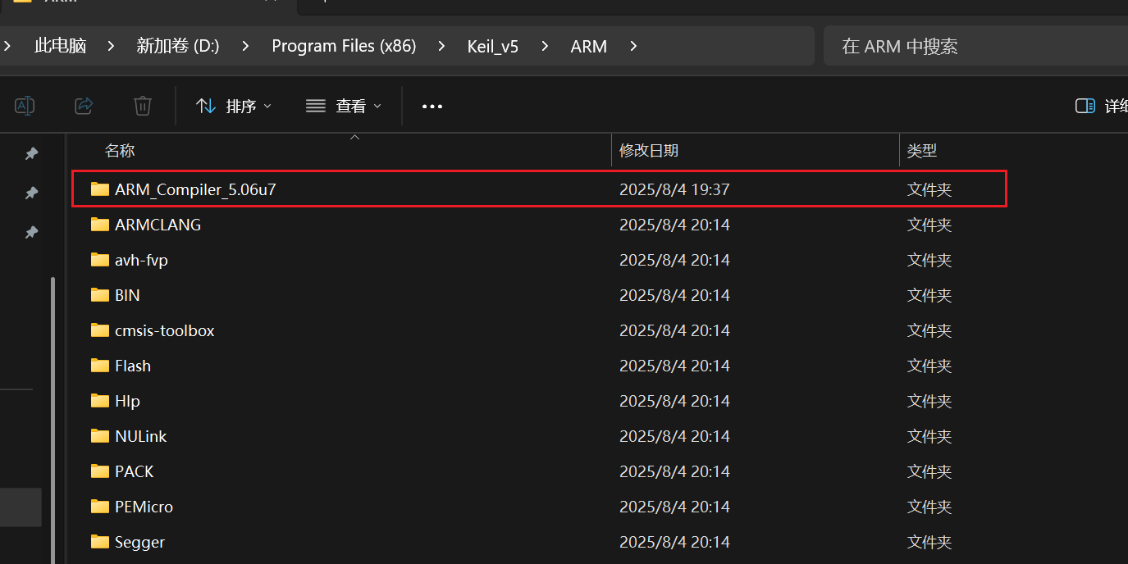Click folder icon of PEMicro
Image resolution: width=1128 pixels, height=564 pixels.
click(x=100, y=507)
